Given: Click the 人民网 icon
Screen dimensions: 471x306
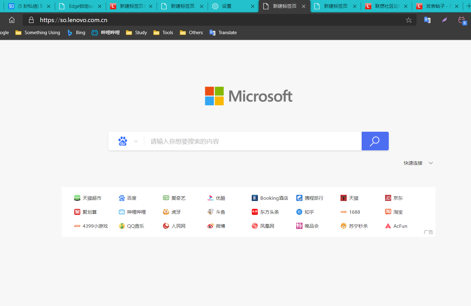Looking at the screenshot, I should [166, 226].
